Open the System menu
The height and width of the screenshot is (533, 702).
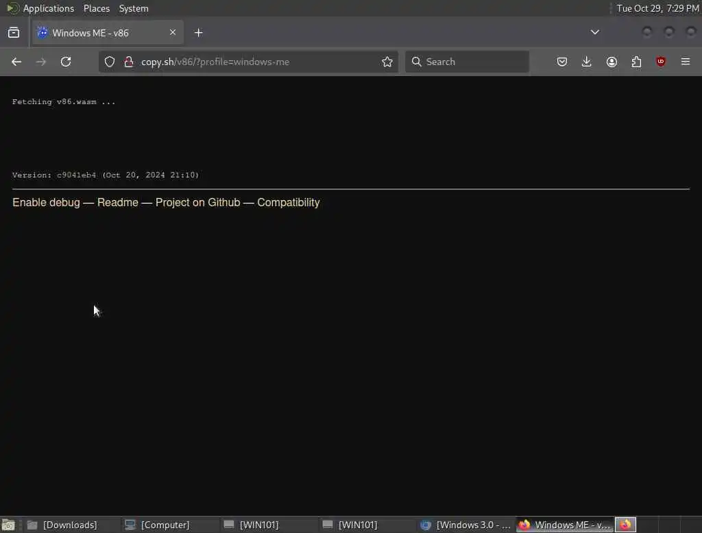pyautogui.click(x=134, y=8)
